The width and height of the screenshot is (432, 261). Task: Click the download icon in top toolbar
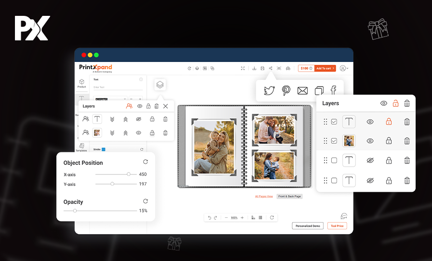[254, 68]
